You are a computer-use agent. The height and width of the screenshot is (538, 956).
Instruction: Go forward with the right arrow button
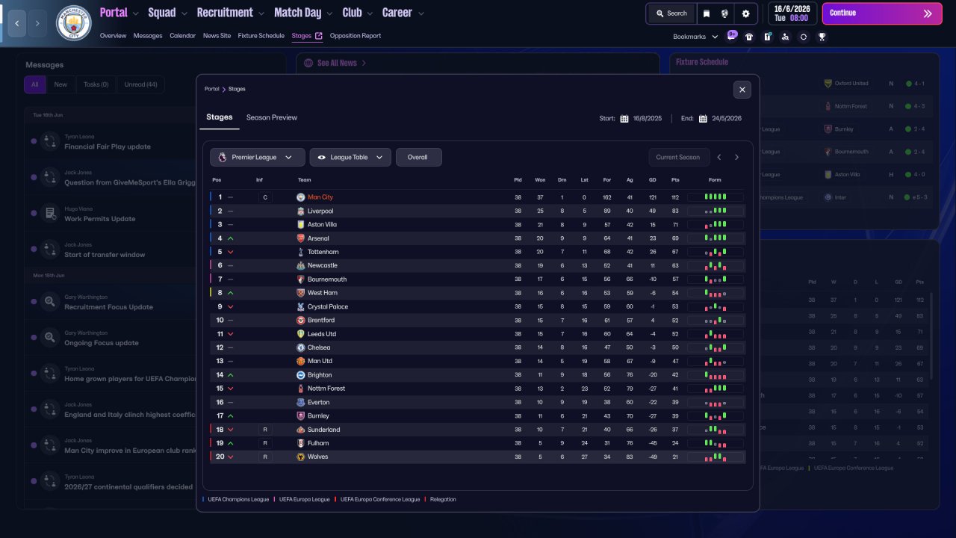(37, 24)
